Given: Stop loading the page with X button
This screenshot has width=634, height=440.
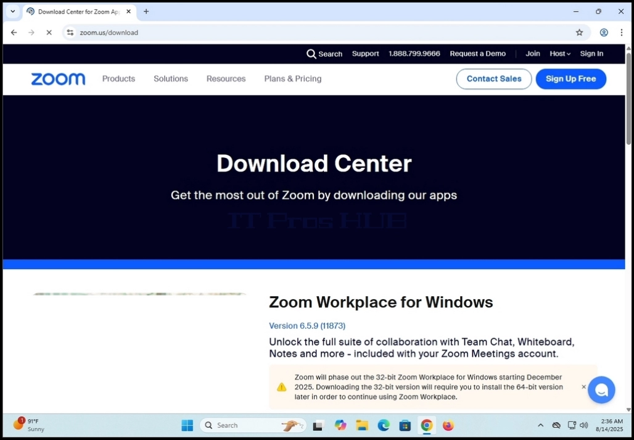Looking at the screenshot, I should (49, 32).
